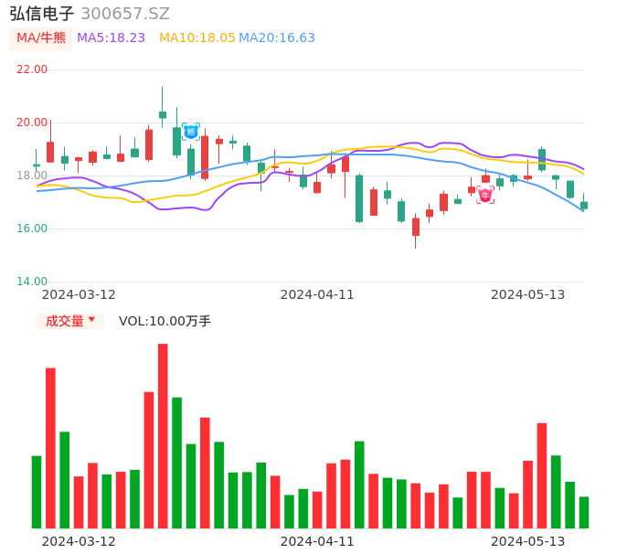This screenshot has height=554, width=627.
Task: Click the last green volume bar on the right
Action: pyautogui.click(x=584, y=512)
